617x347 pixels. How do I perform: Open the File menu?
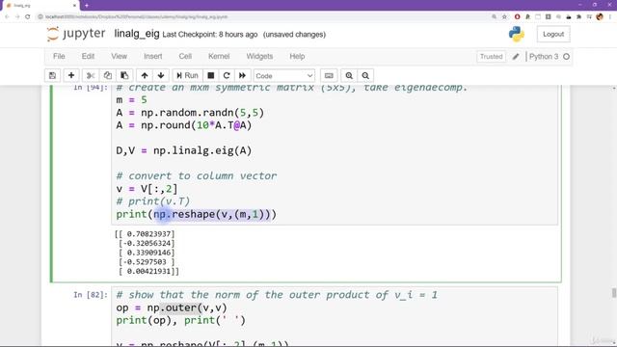pyautogui.click(x=59, y=56)
